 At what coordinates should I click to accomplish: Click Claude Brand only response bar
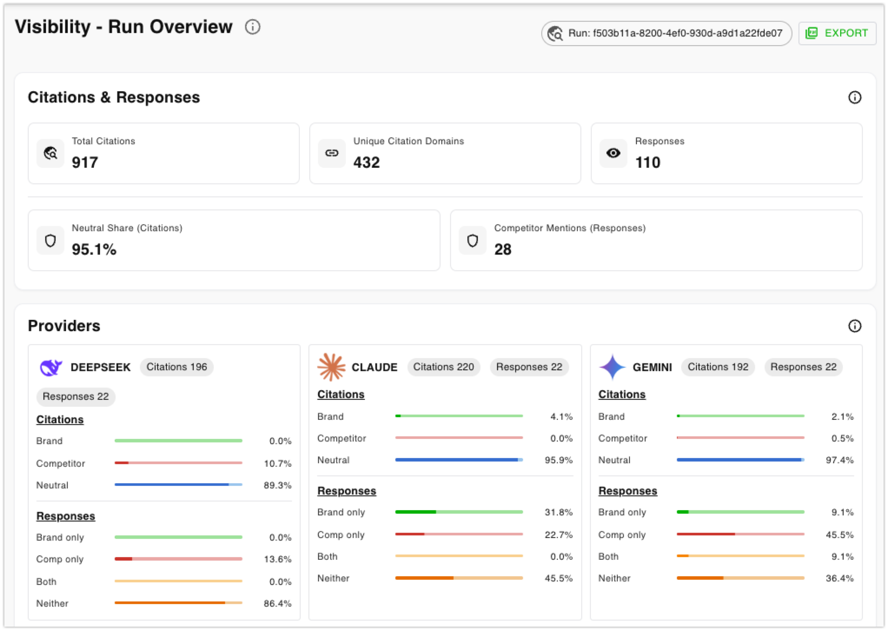point(459,512)
